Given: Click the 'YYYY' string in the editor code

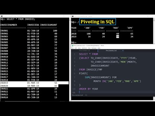Looking at the screenshot, I should (124, 58).
